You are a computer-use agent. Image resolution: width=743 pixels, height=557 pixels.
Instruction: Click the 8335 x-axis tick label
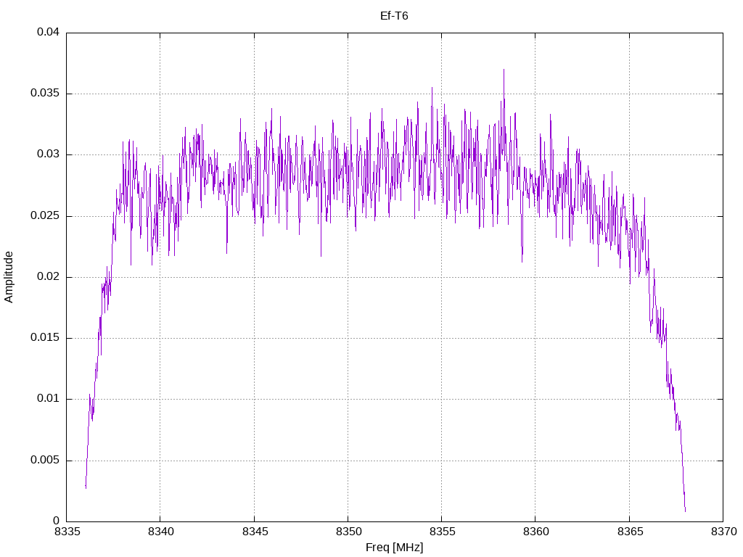pyautogui.click(x=67, y=532)
